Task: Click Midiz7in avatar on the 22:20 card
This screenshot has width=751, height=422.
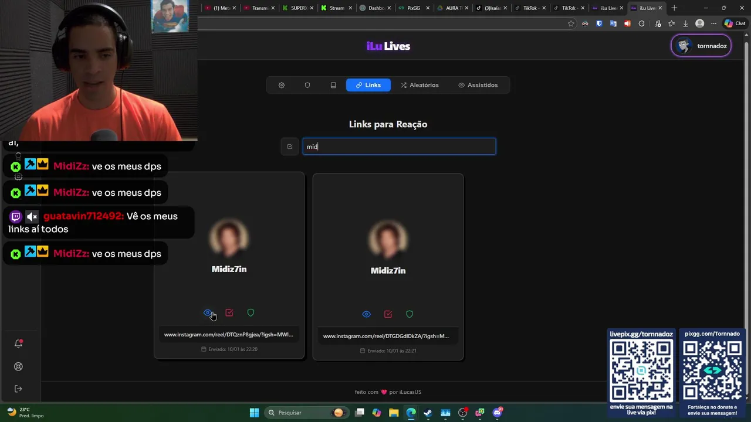Action: coord(229,239)
